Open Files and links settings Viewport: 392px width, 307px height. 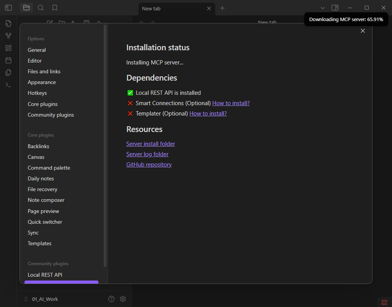click(x=44, y=71)
